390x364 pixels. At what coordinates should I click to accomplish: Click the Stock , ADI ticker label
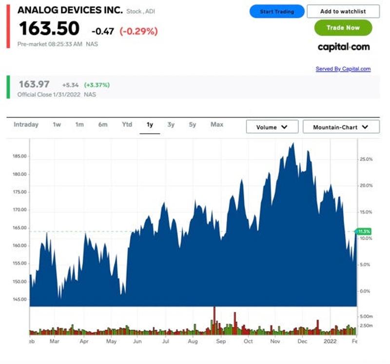point(140,11)
